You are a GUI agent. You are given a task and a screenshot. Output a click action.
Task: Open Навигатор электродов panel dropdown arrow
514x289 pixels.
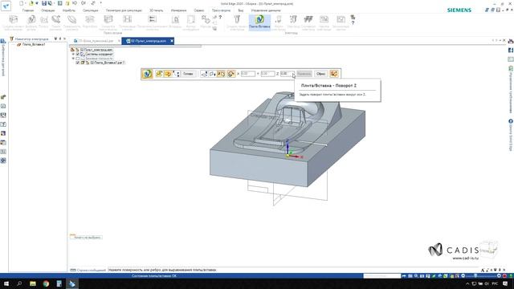[55, 39]
